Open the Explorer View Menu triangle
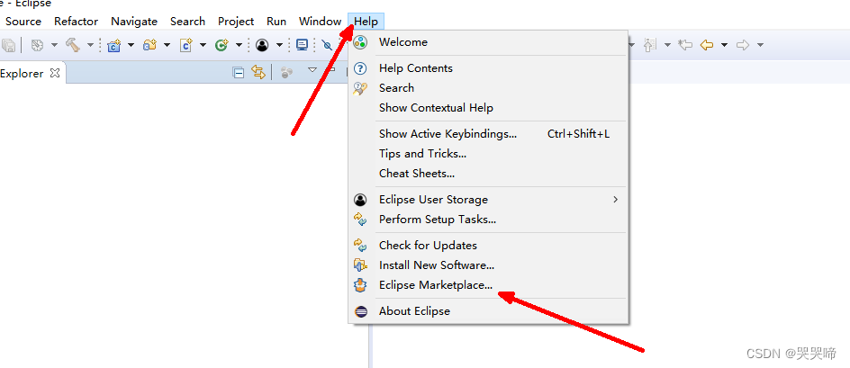 (312, 70)
